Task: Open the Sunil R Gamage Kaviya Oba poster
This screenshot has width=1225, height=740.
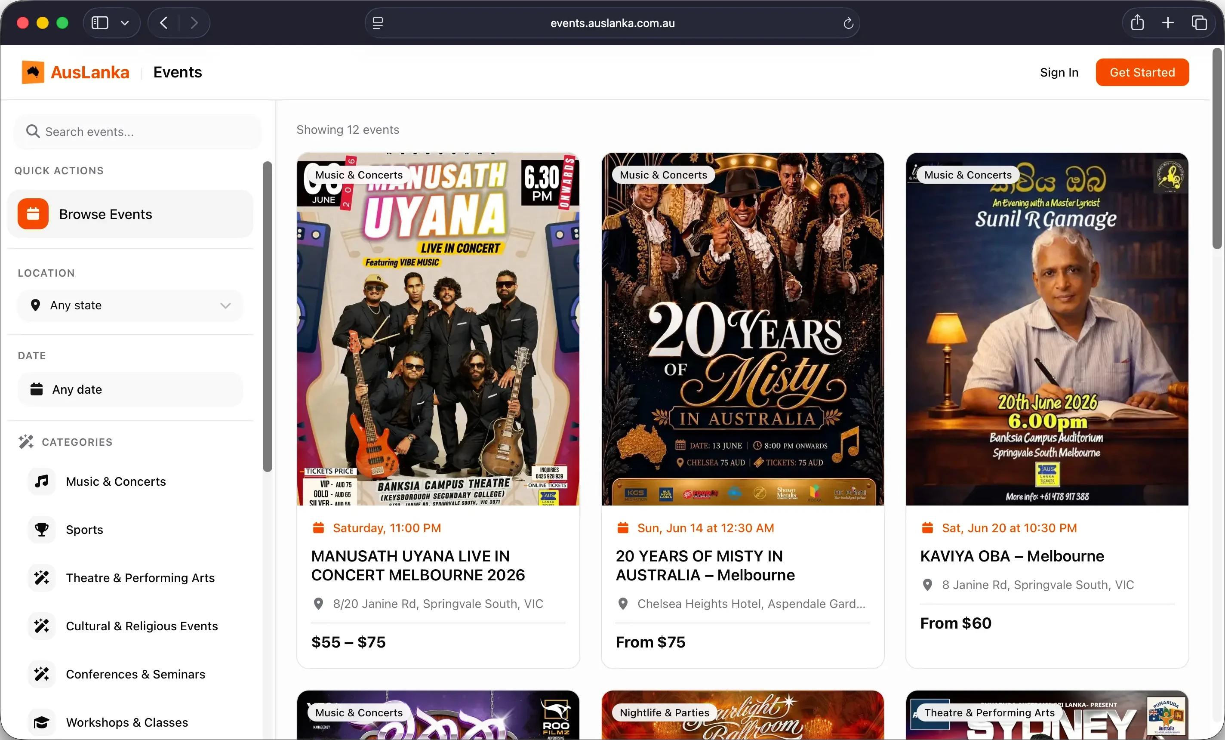Action: (x=1047, y=329)
